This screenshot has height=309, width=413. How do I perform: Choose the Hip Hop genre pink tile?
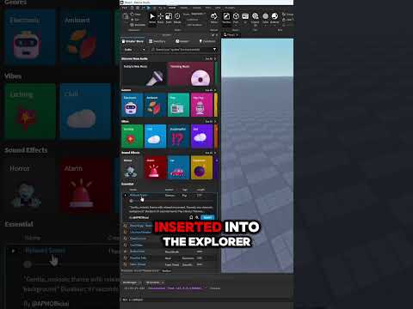pos(201,105)
